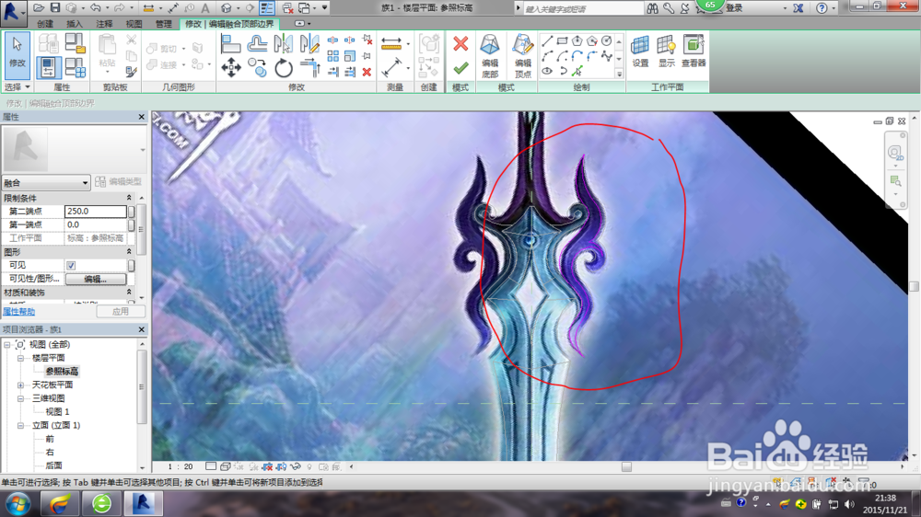Click the 1 : 20 view scale
The width and height of the screenshot is (921, 517).
[181, 467]
